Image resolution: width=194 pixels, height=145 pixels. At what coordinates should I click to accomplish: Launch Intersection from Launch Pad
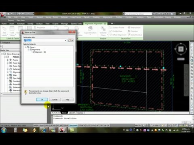pos(134,27)
